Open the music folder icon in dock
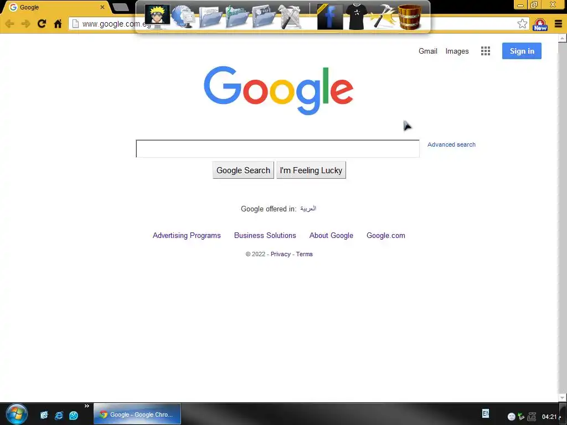The image size is (567, 425). [x=237, y=17]
